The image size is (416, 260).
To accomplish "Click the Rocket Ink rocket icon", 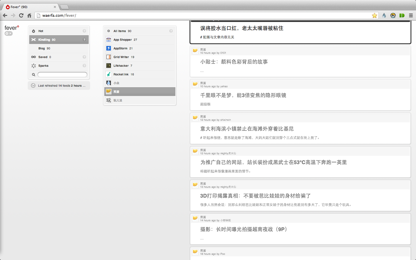I will pyautogui.click(x=109, y=75).
